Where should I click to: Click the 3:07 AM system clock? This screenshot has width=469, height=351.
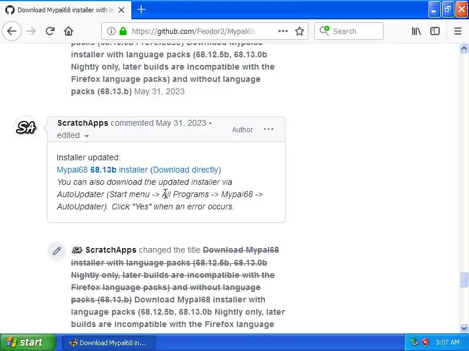[447, 342]
